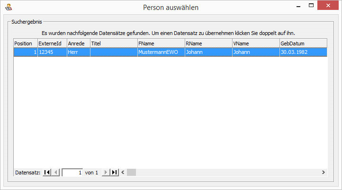342x190 pixels.
Task: Advance to the next record
Action: (106, 173)
